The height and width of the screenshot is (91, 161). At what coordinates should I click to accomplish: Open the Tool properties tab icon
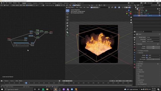(x=135, y=35)
